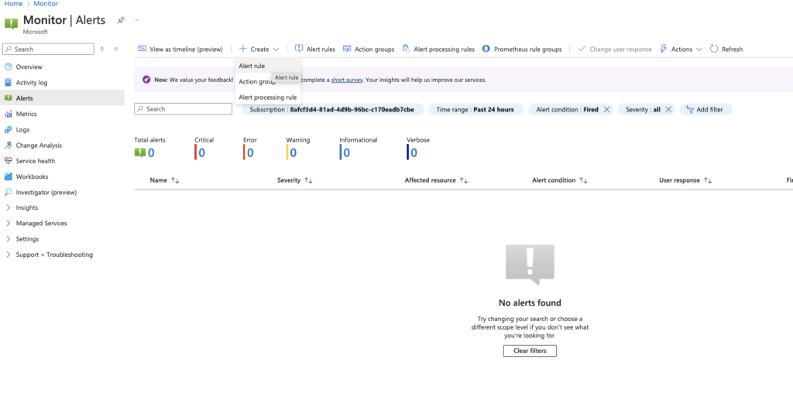Select Alert processing rule menu item
Image resolution: width=793 pixels, height=397 pixels.
tap(268, 98)
